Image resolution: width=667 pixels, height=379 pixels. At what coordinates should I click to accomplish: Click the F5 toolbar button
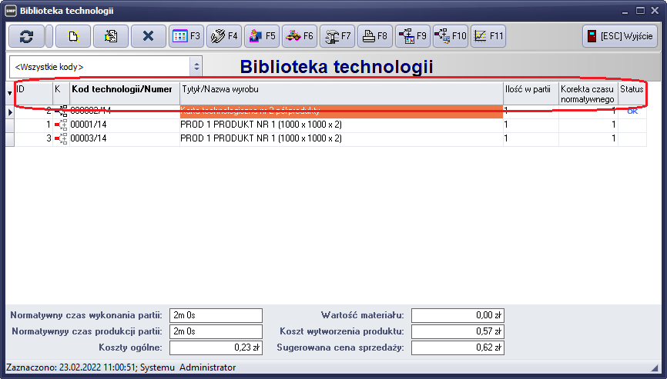pos(261,36)
